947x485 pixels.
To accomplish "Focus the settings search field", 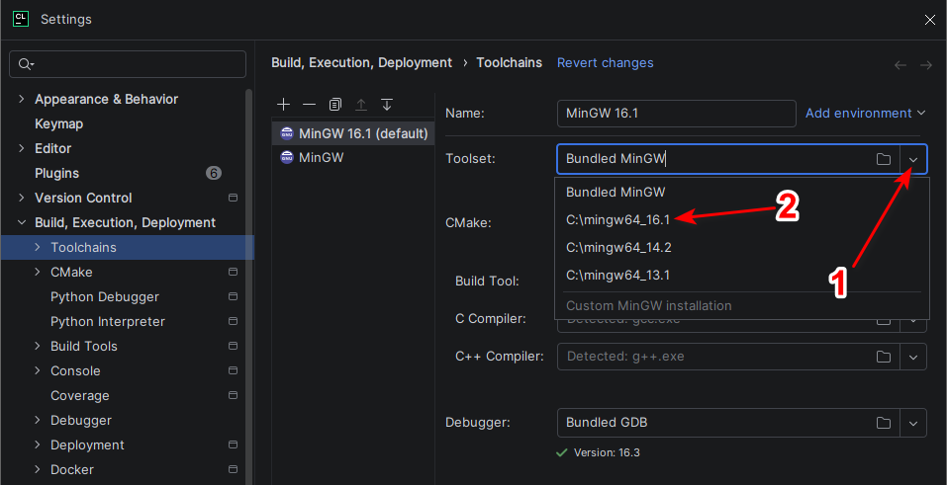I will pyautogui.click(x=128, y=64).
